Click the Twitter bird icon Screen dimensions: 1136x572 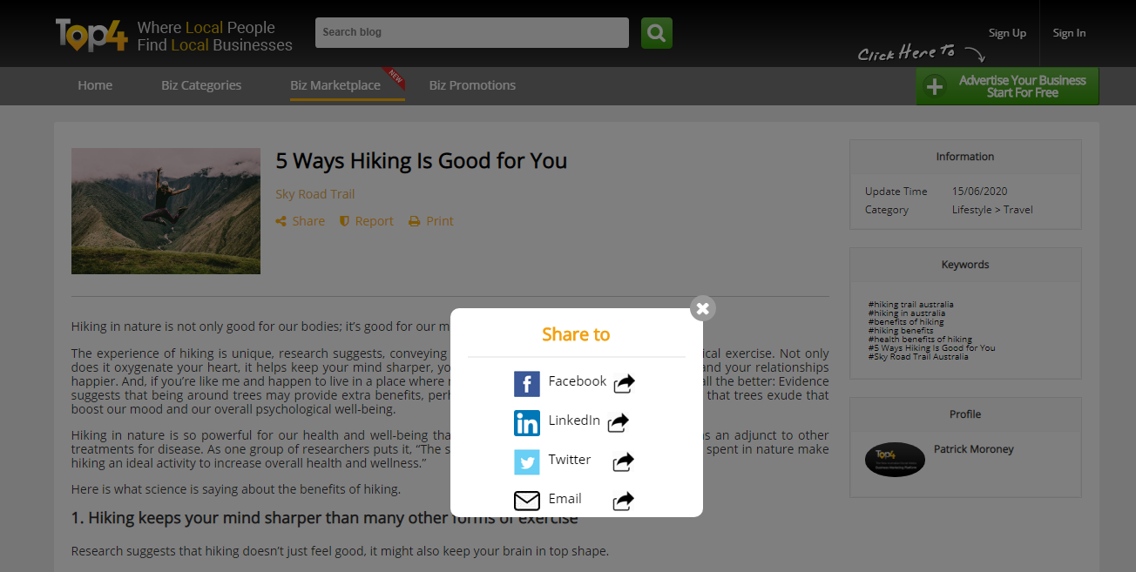click(526, 461)
